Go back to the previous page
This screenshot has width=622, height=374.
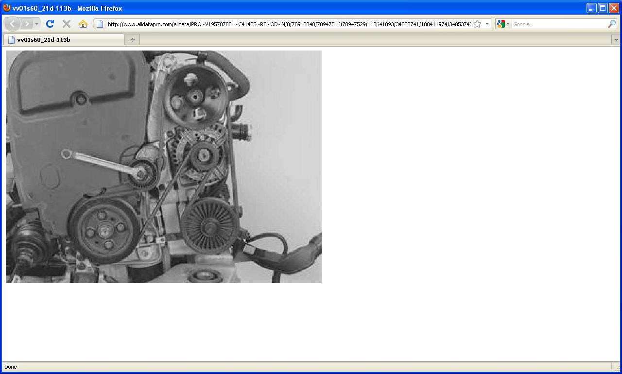point(12,24)
